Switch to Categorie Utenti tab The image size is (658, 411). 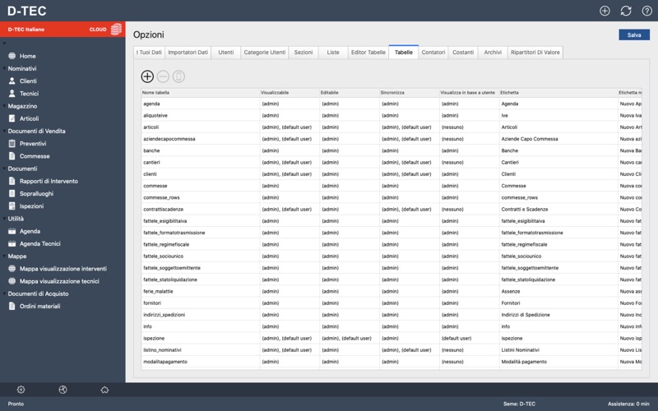click(264, 53)
